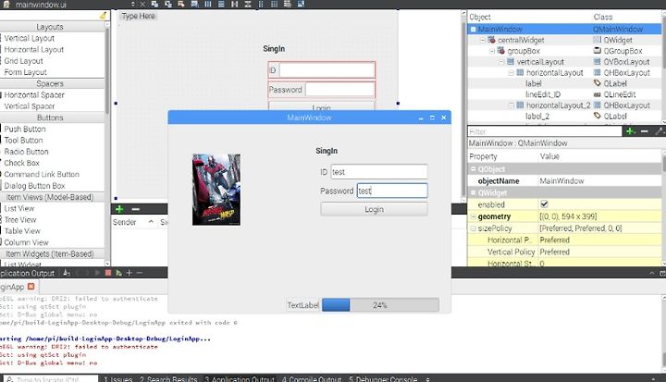Stop the running application red square
The width and height of the screenshot is (666, 382).
point(108,273)
